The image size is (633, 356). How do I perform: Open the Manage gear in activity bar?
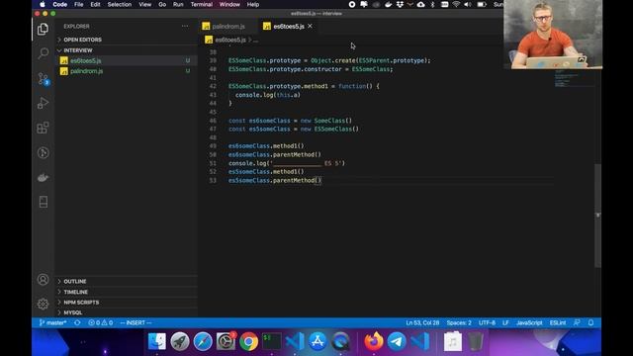(43, 304)
